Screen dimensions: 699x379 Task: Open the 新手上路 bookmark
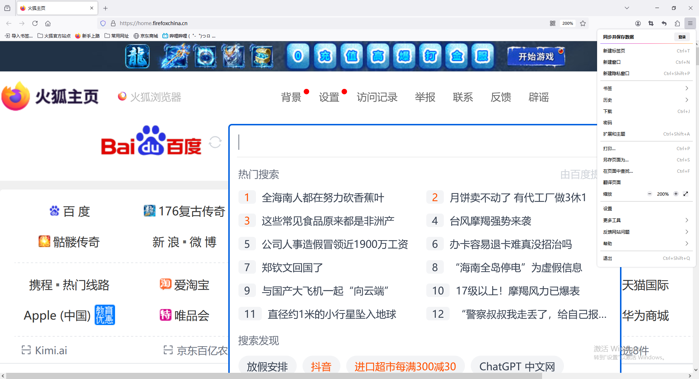[87, 36]
